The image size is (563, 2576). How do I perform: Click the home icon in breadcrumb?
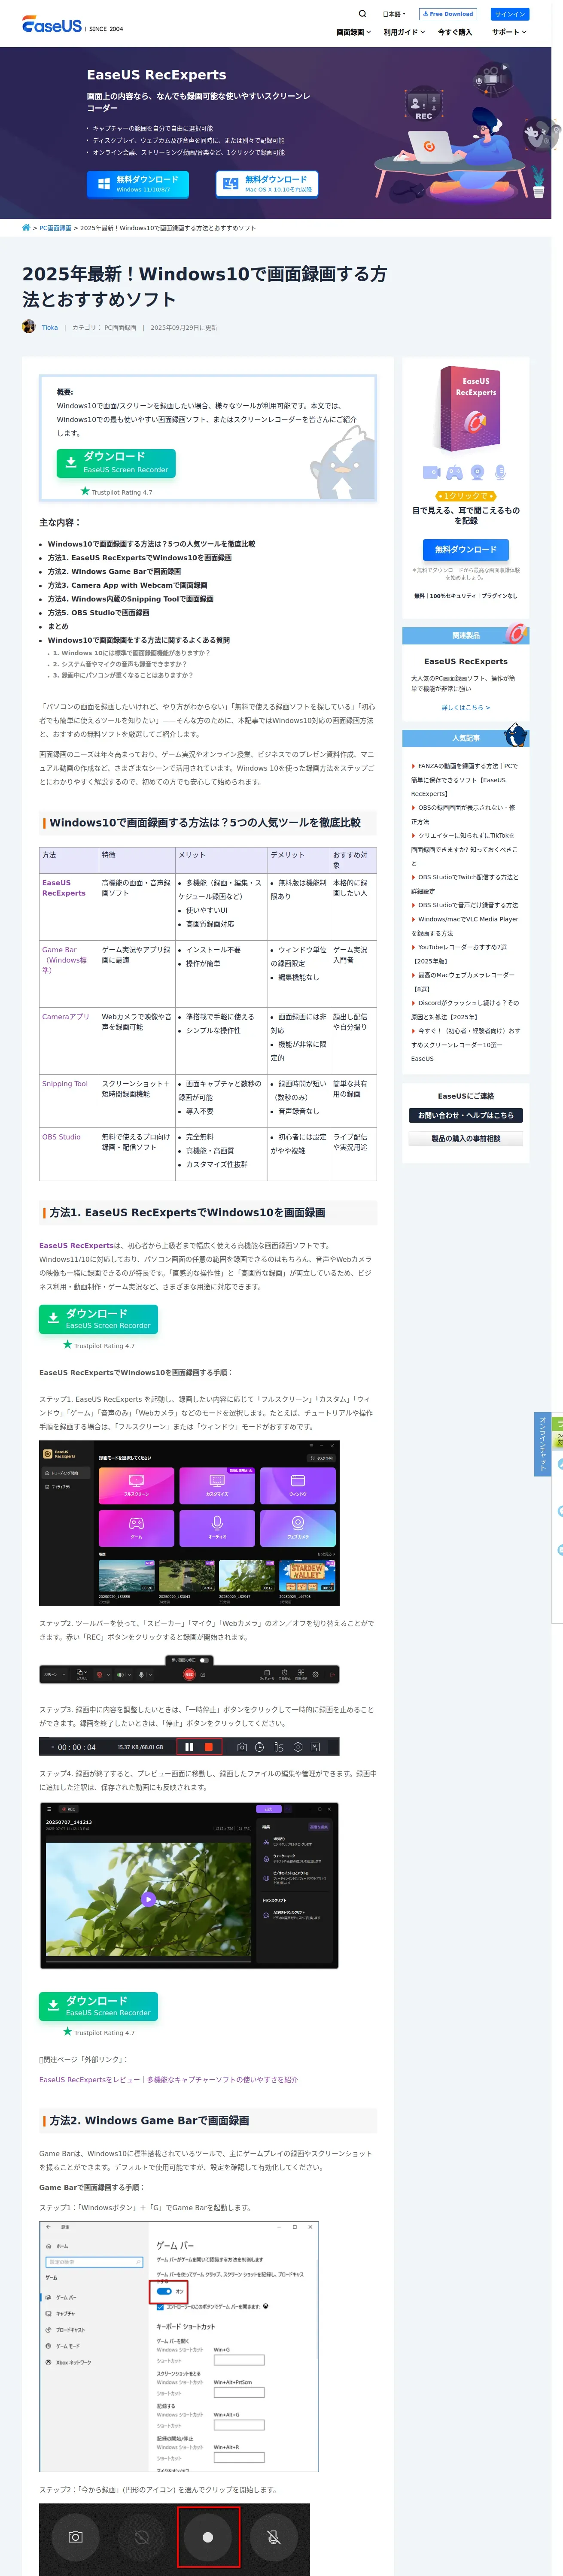tap(26, 228)
